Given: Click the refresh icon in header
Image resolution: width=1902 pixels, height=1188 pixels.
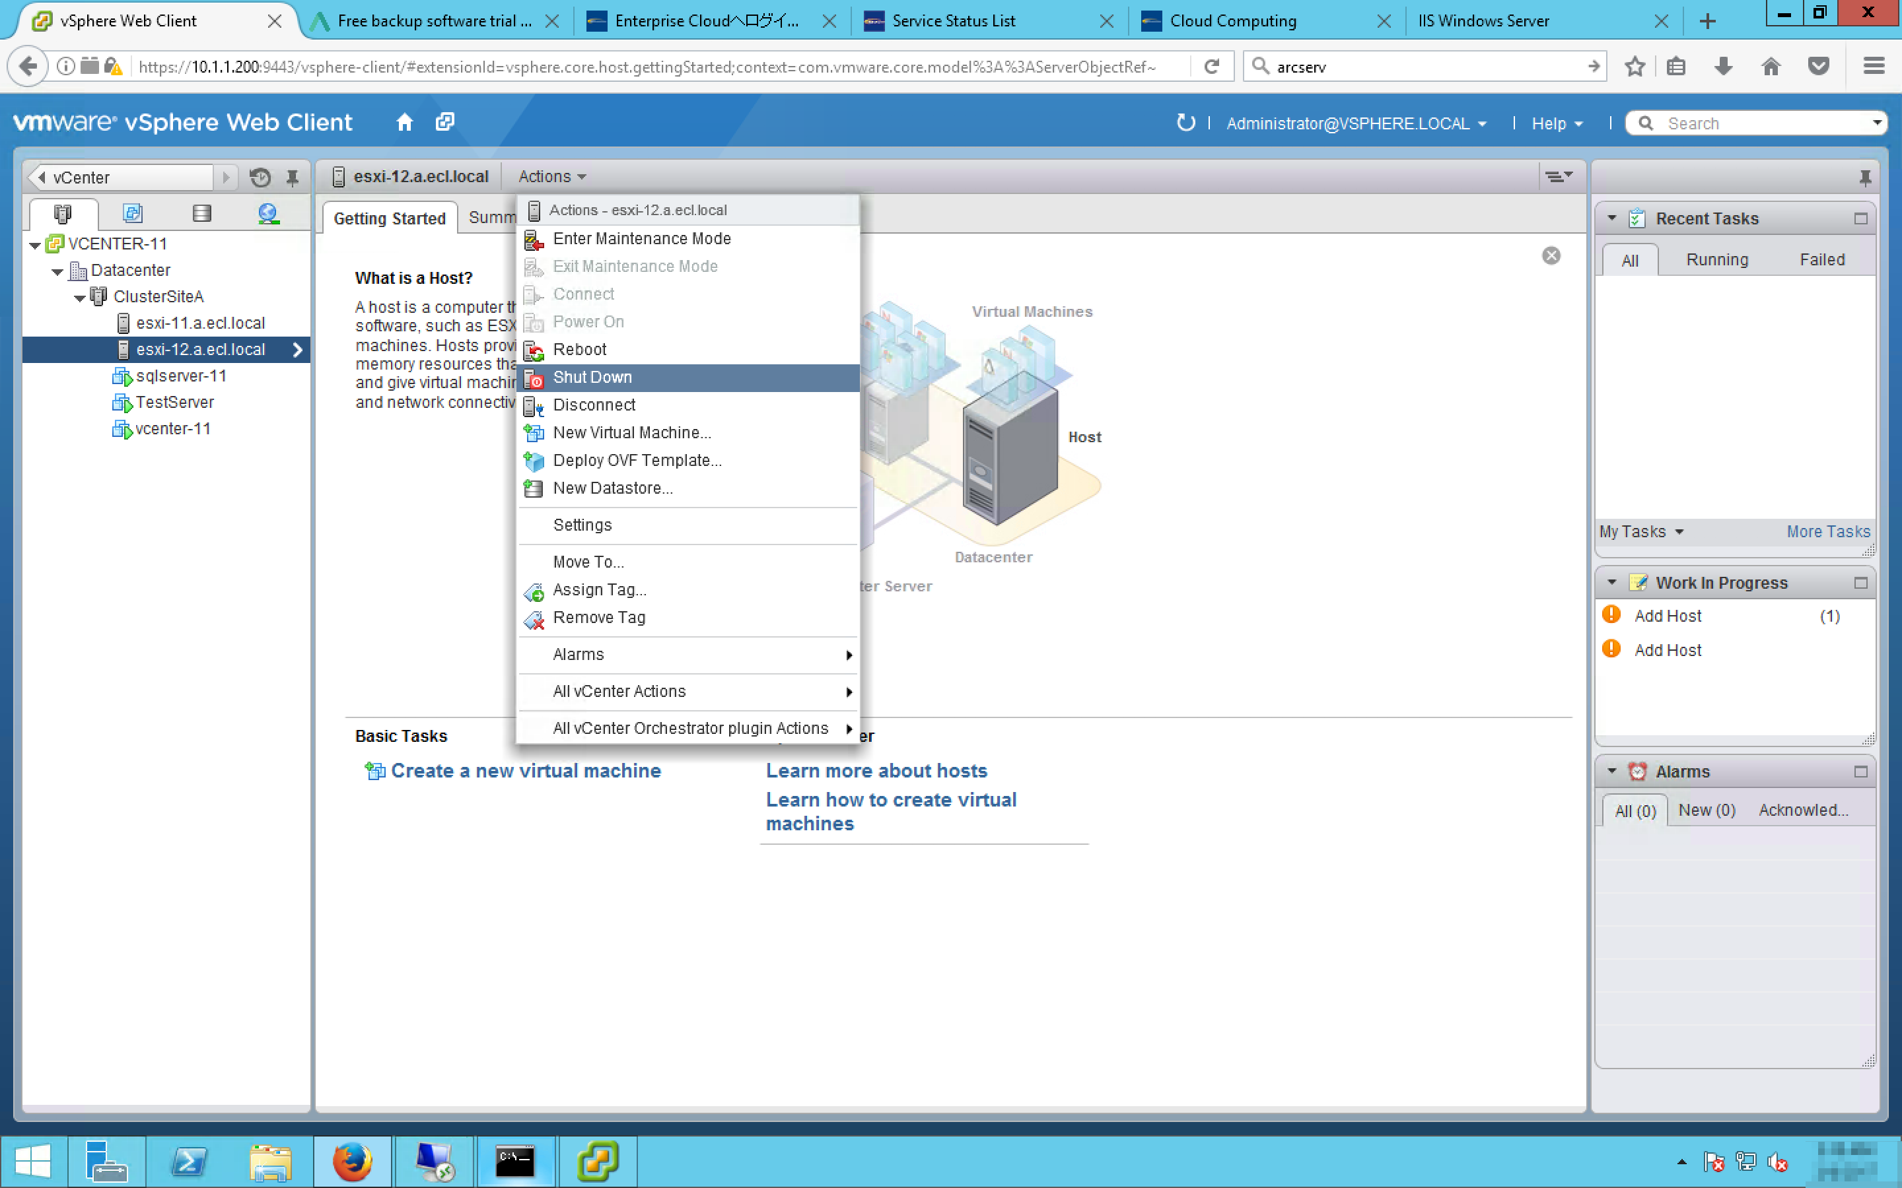Looking at the screenshot, I should pyautogui.click(x=1185, y=123).
